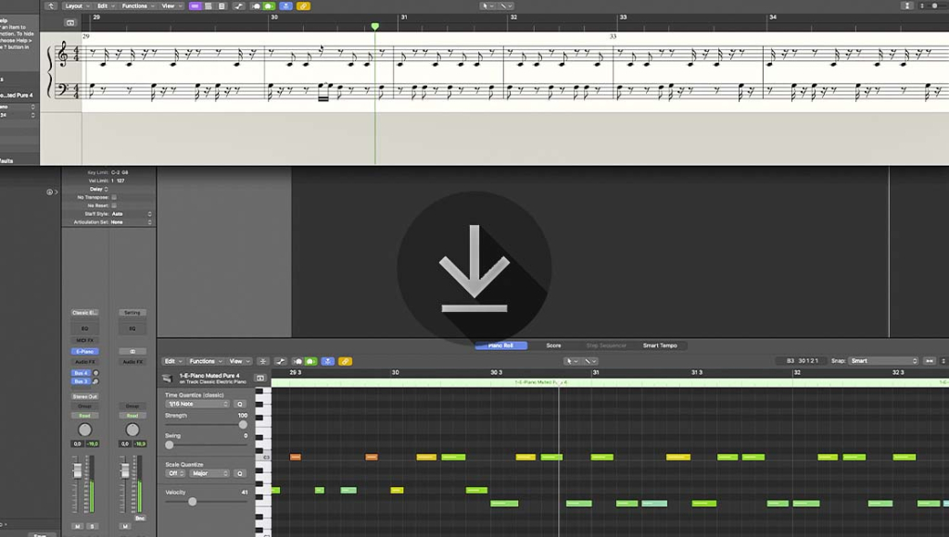Click the E-Piano instrument slot button
Image resolution: width=949 pixels, height=537 pixels.
pos(84,352)
